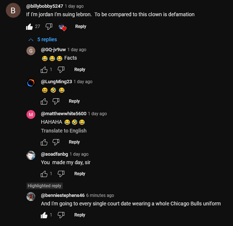
Task: Like the GQ-jv9uw 'Facts' reply
Action: click(44, 70)
